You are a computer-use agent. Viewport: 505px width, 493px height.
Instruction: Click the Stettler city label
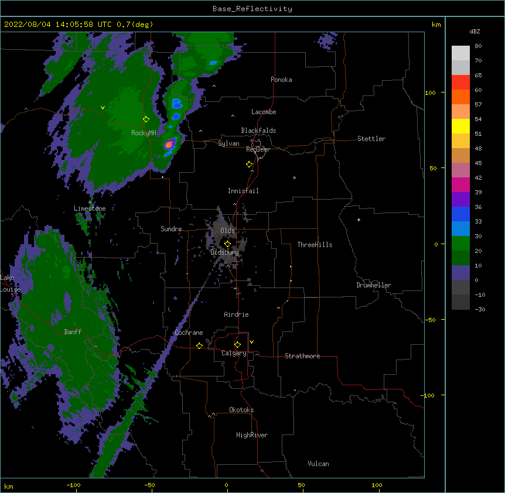(371, 139)
